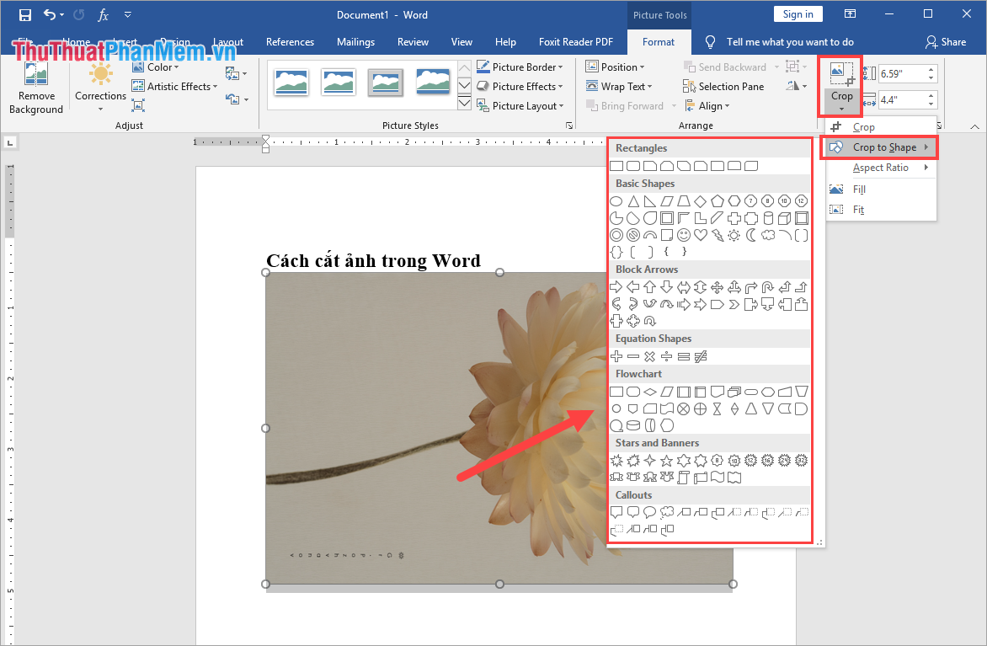Select the Flowchart Decision diamond shape
Screen dimensions: 987x646
649,392
